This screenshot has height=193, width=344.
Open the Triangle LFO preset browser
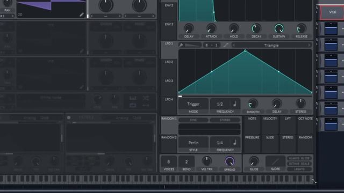click(271, 45)
